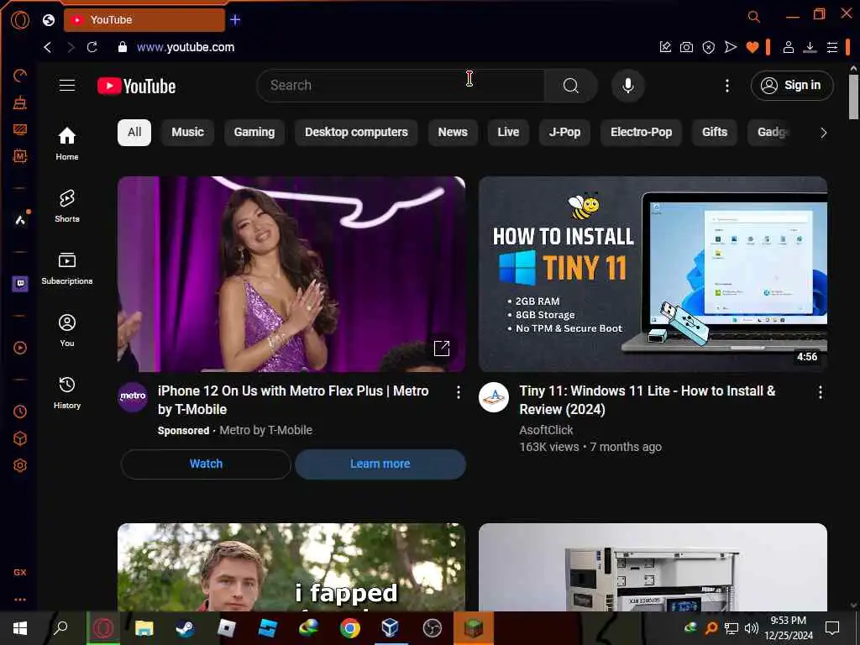Click the GX Corner label in sidebar
The height and width of the screenshot is (645, 860).
point(20,572)
